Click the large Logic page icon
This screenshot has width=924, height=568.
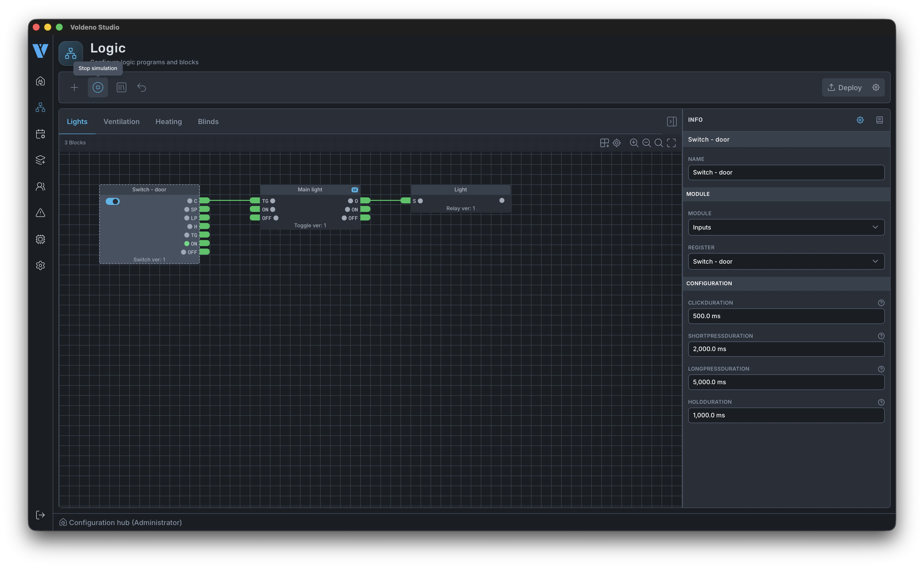pyautogui.click(x=71, y=53)
